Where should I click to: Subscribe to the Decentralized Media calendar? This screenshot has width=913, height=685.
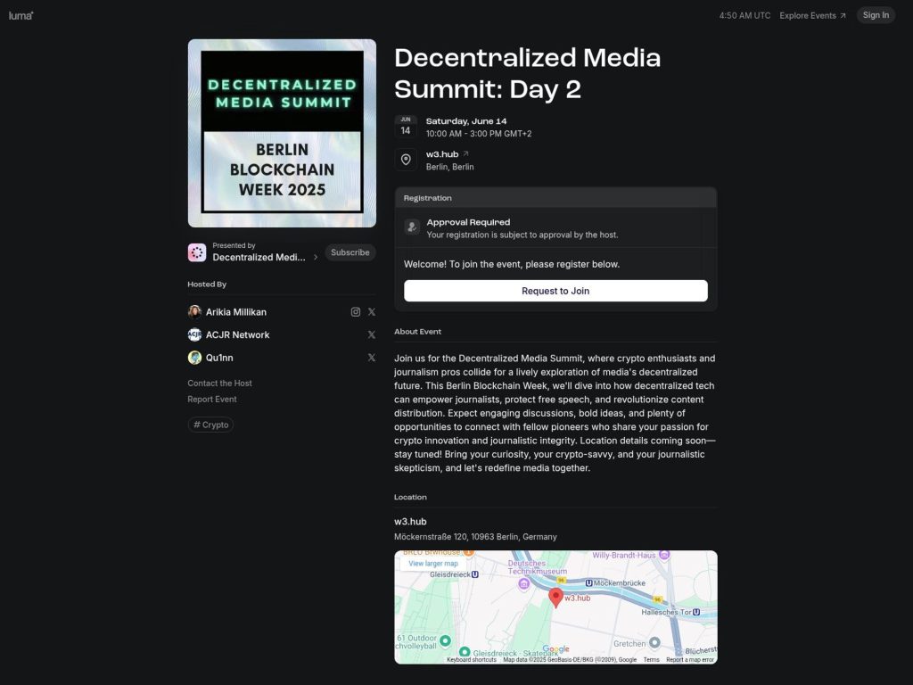[x=350, y=252]
